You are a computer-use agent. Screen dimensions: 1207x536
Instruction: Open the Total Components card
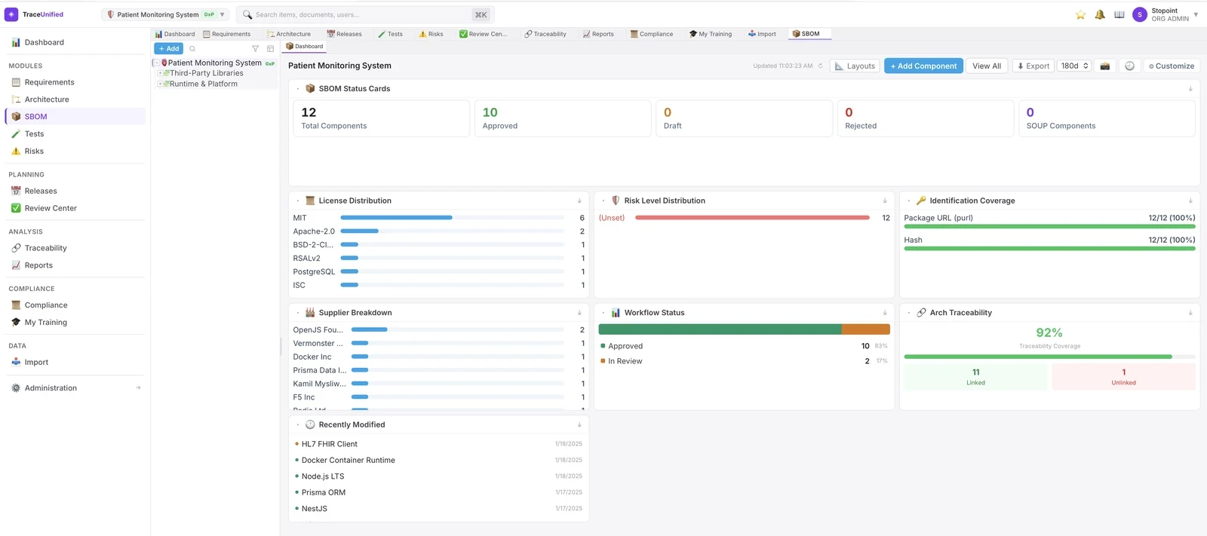point(381,118)
